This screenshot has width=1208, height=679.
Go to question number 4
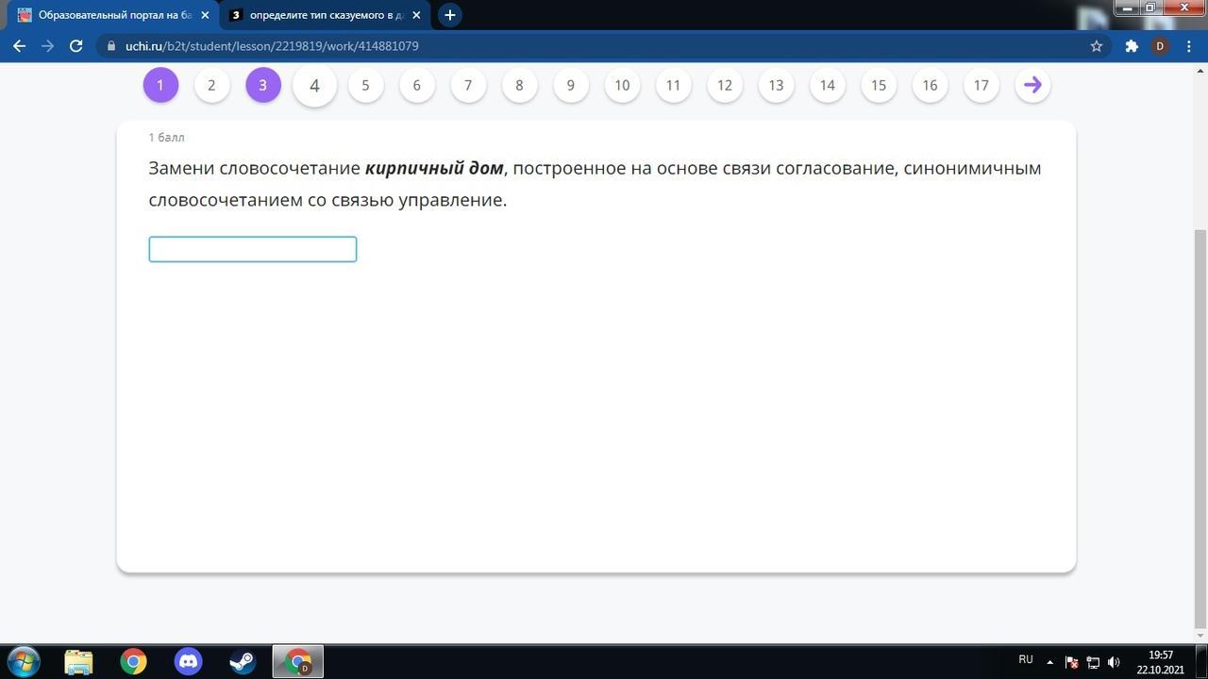[314, 86]
